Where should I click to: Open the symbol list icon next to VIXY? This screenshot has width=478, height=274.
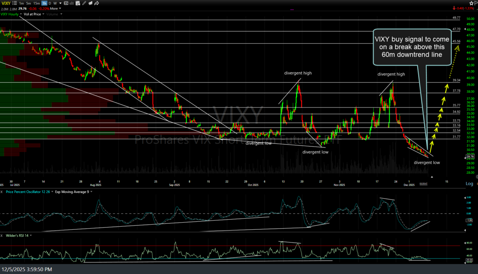[x=14, y=3]
